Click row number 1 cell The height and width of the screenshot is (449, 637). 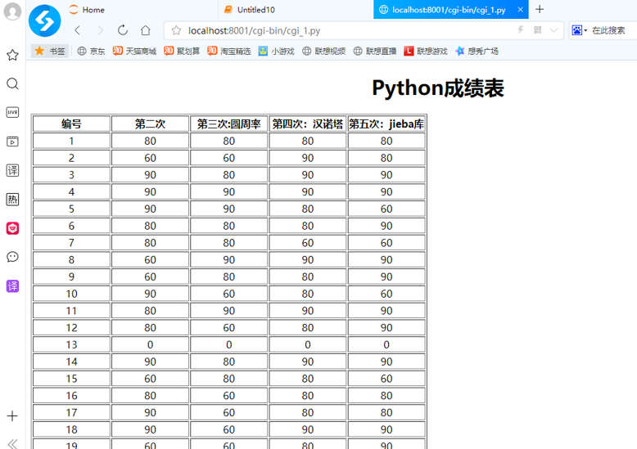point(71,141)
